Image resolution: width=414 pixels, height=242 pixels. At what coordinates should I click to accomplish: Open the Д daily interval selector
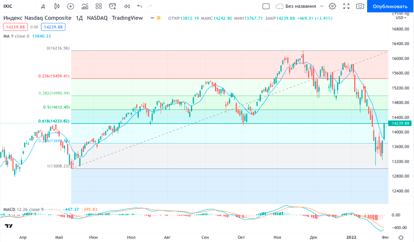(x=43, y=6)
